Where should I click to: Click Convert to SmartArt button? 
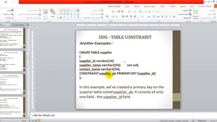point(93,18)
